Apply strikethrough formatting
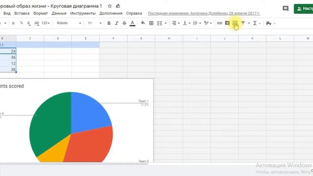The height and width of the screenshot is (176, 313). click(124, 23)
